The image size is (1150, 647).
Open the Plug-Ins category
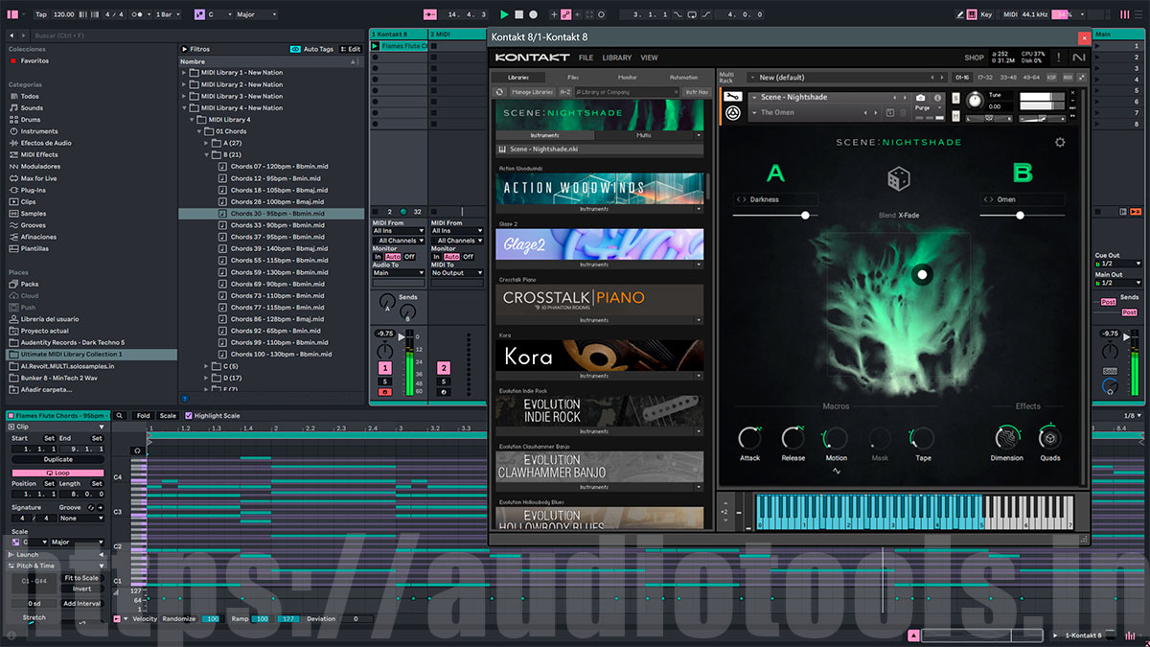(x=33, y=190)
